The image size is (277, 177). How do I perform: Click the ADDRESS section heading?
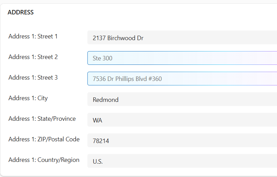[21, 12]
